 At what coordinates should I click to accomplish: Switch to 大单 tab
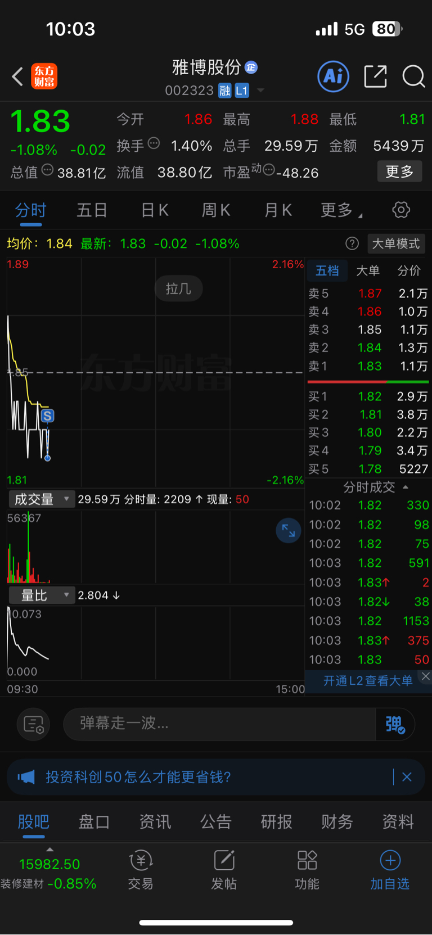pos(368,271)
